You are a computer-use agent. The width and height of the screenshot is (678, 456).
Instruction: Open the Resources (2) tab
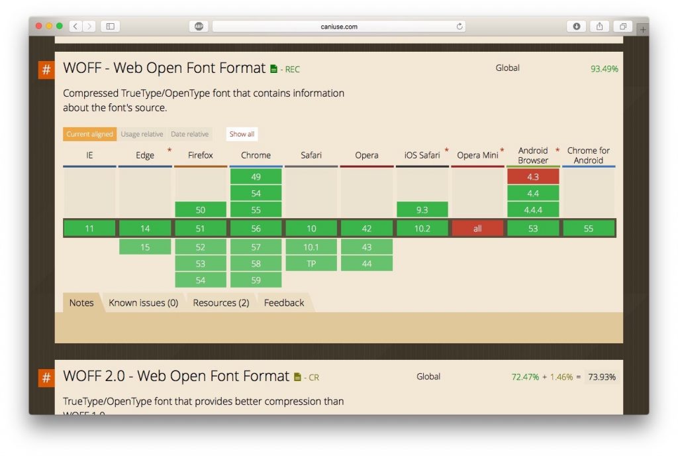221,303
